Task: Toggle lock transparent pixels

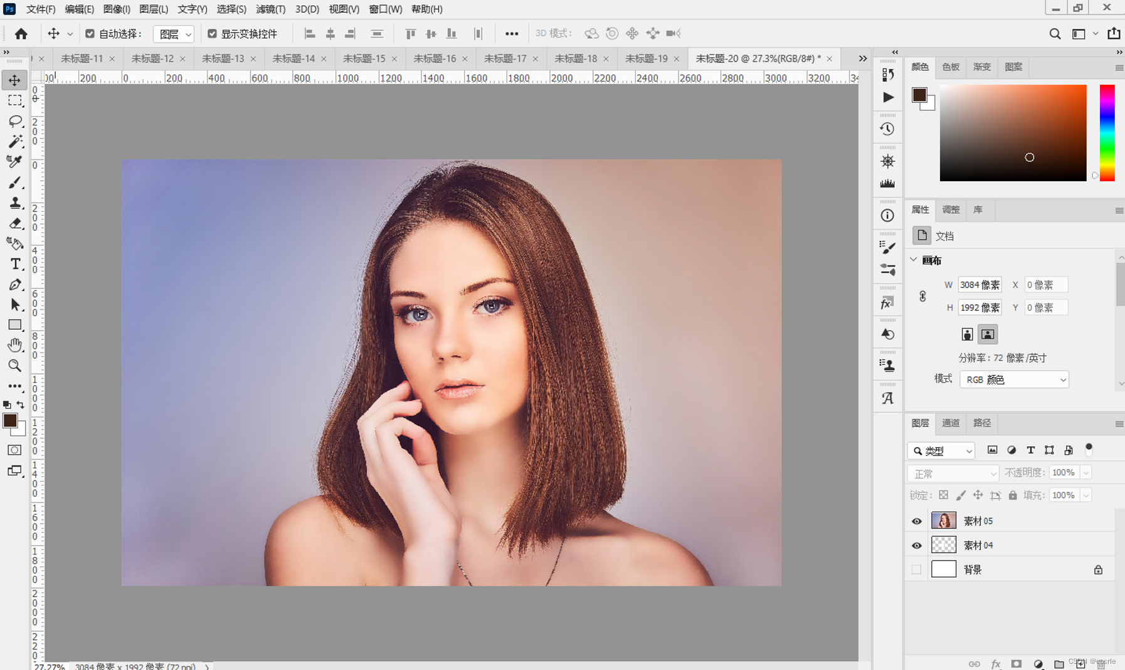Action: [943, 496]
